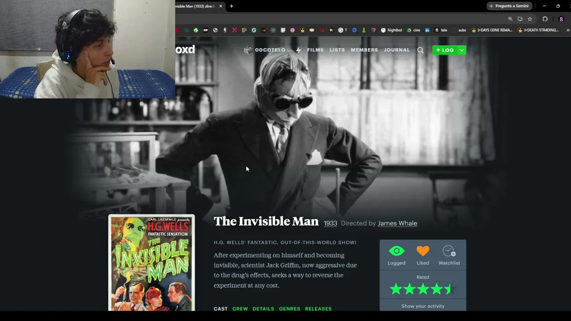Click the Letterboxd logo
Screen dimensions: 571x321
pos(185,49)
